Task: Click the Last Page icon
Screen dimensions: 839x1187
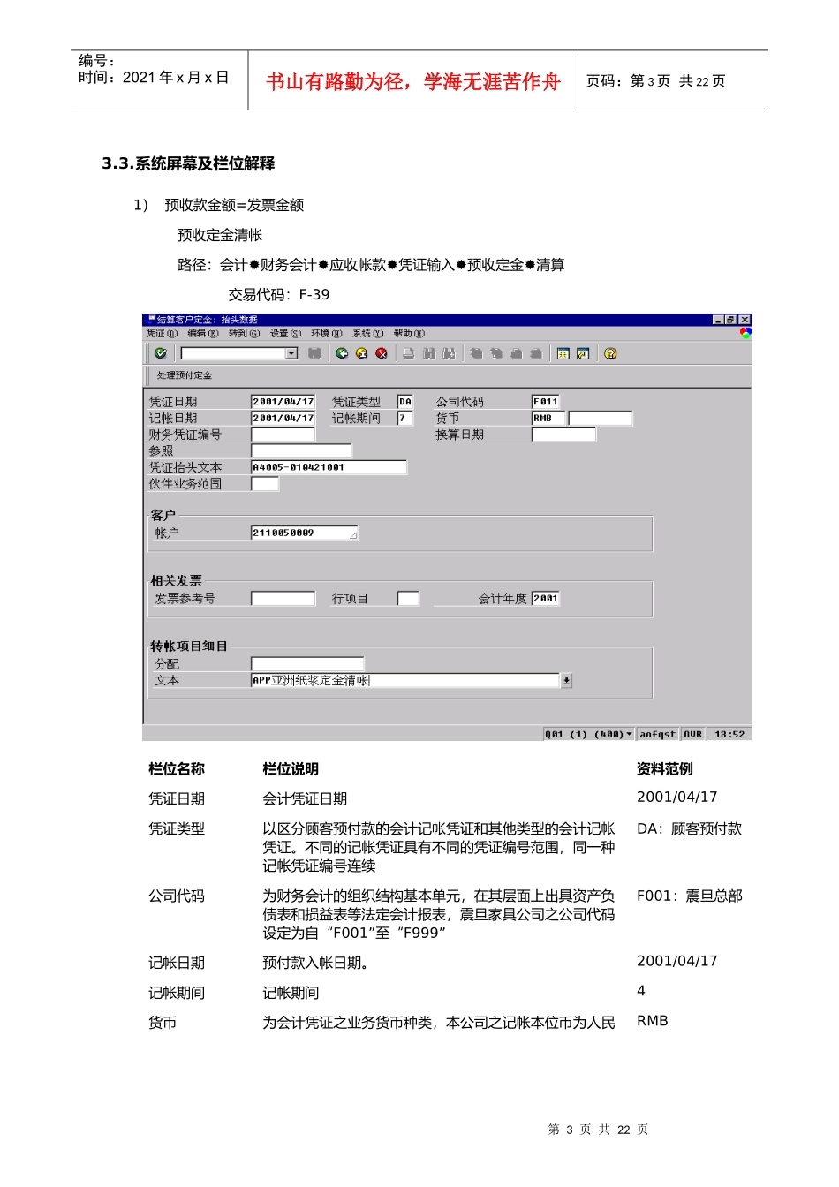Action: tap(536, 353)
